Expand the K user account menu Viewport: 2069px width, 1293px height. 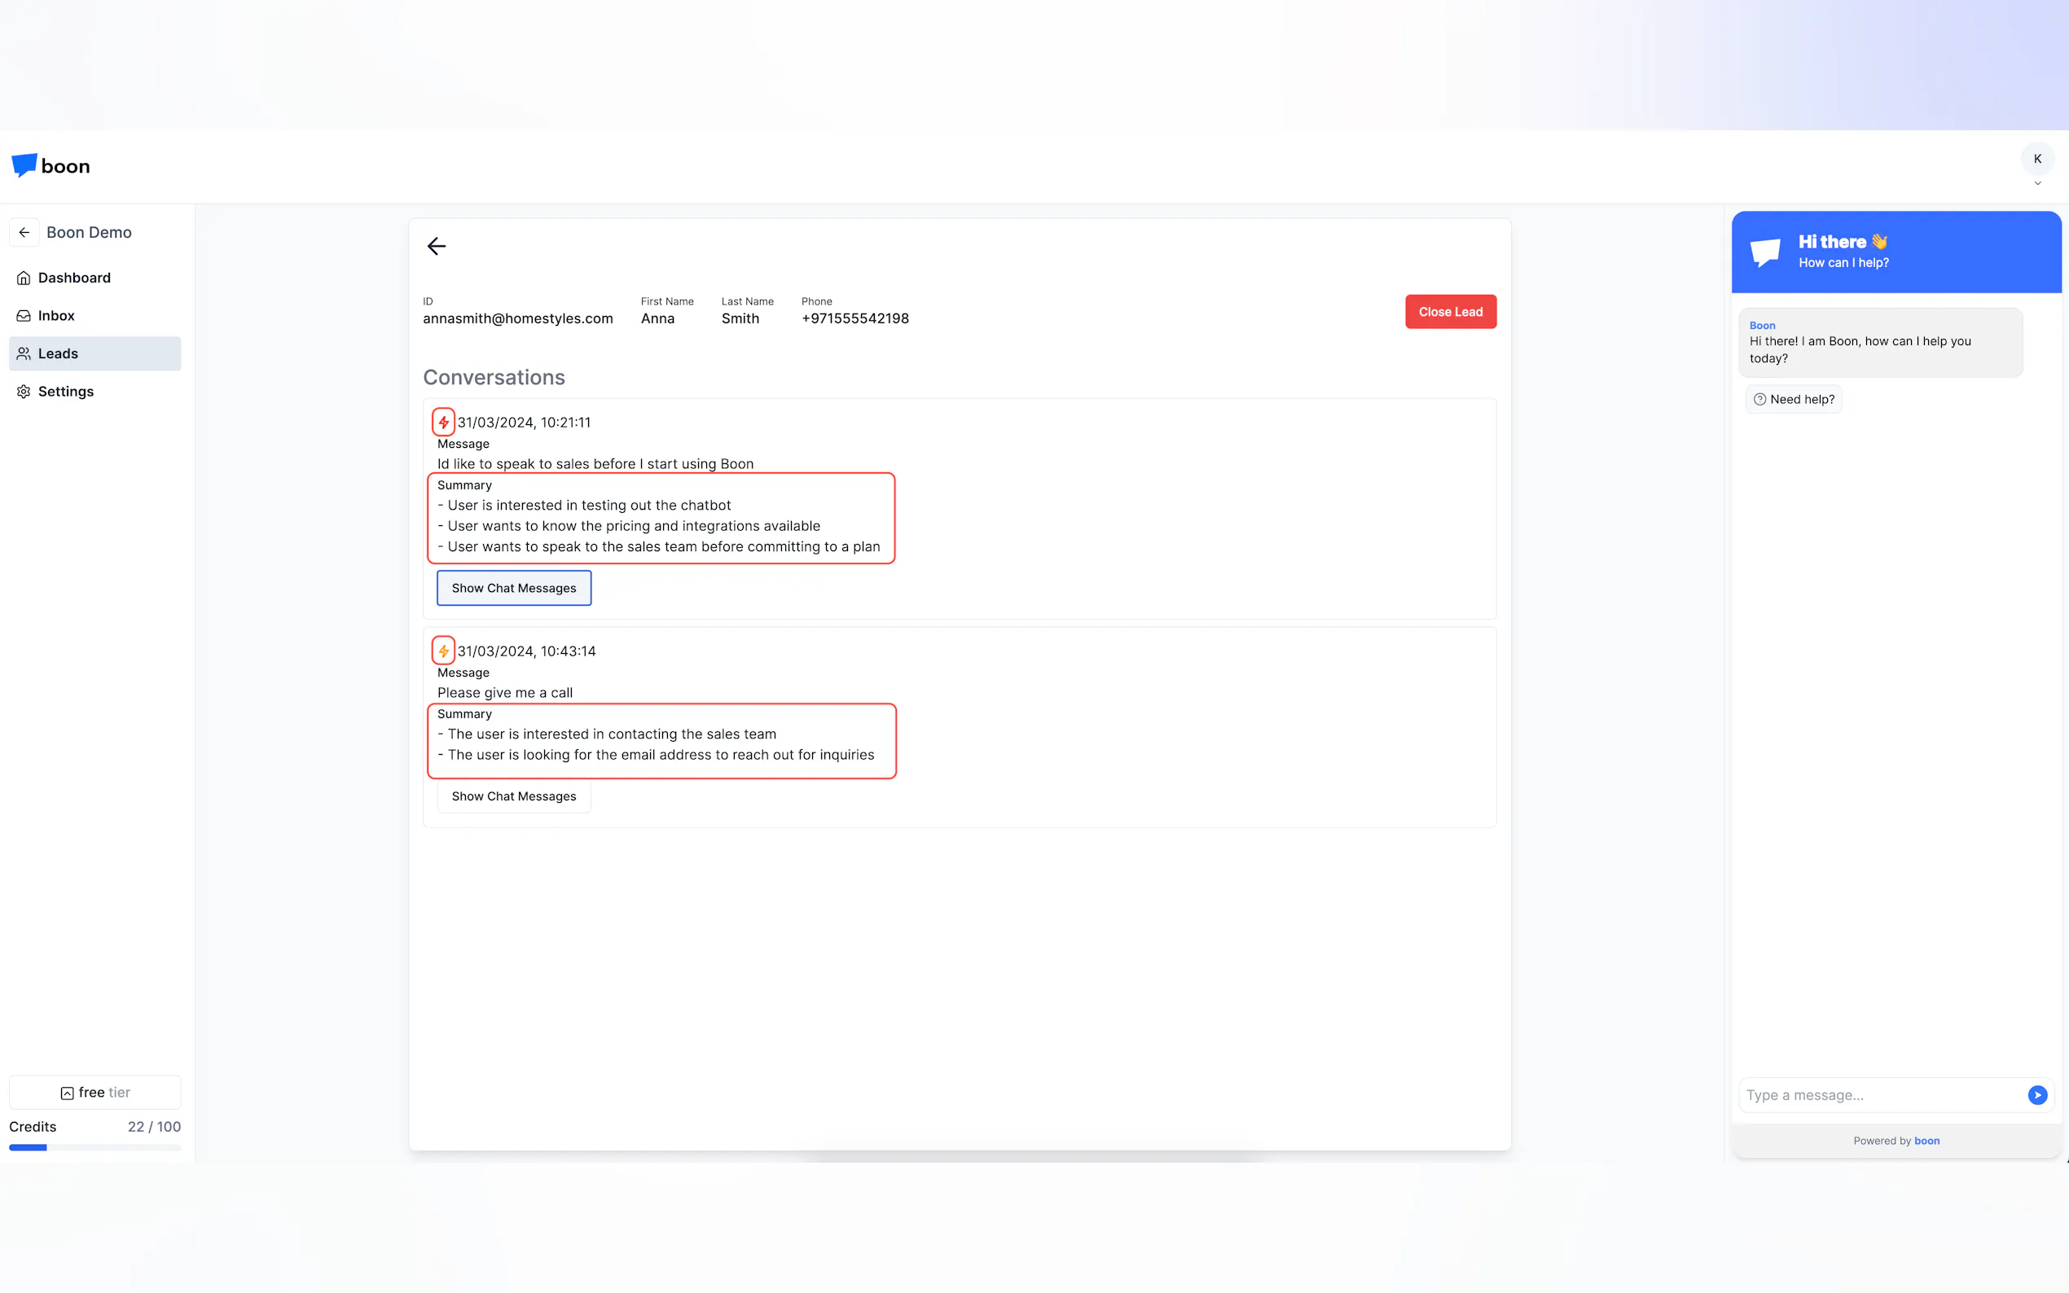2036,159
